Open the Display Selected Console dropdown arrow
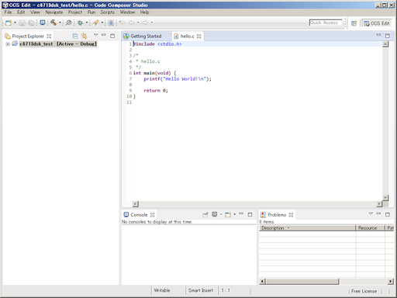397x298 pixels. point(221,214)
